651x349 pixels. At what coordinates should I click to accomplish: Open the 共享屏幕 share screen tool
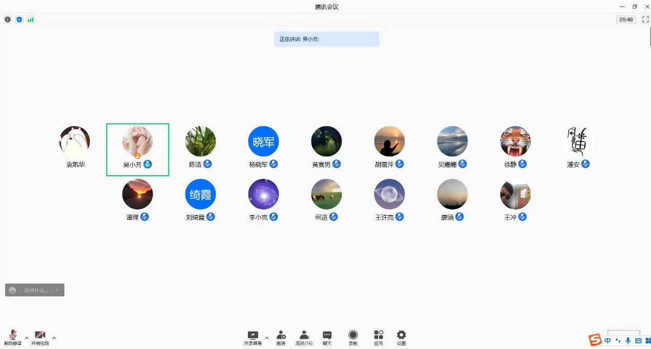point(253,336)
